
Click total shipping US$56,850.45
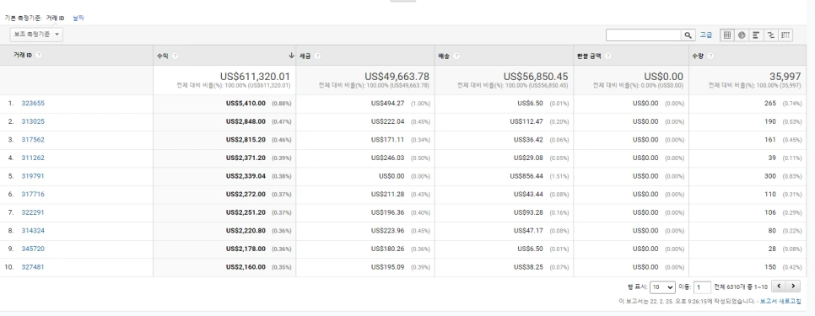pos(536,77)
